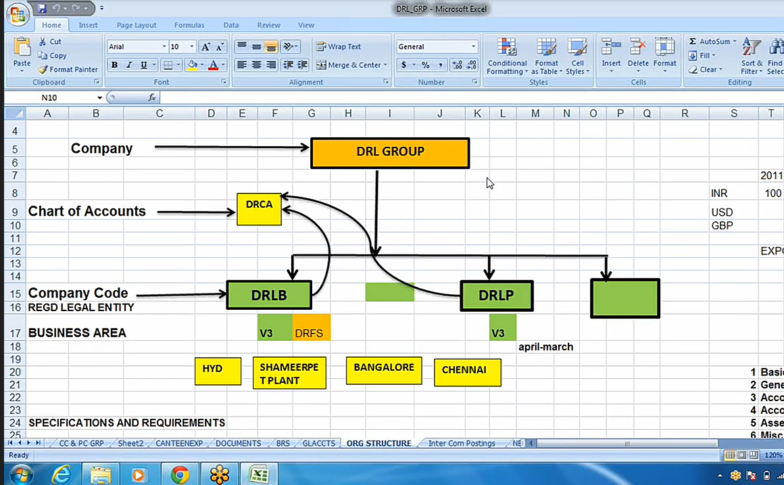
Task: Click the Decrease Decimal icon
Action: [472, 64]
